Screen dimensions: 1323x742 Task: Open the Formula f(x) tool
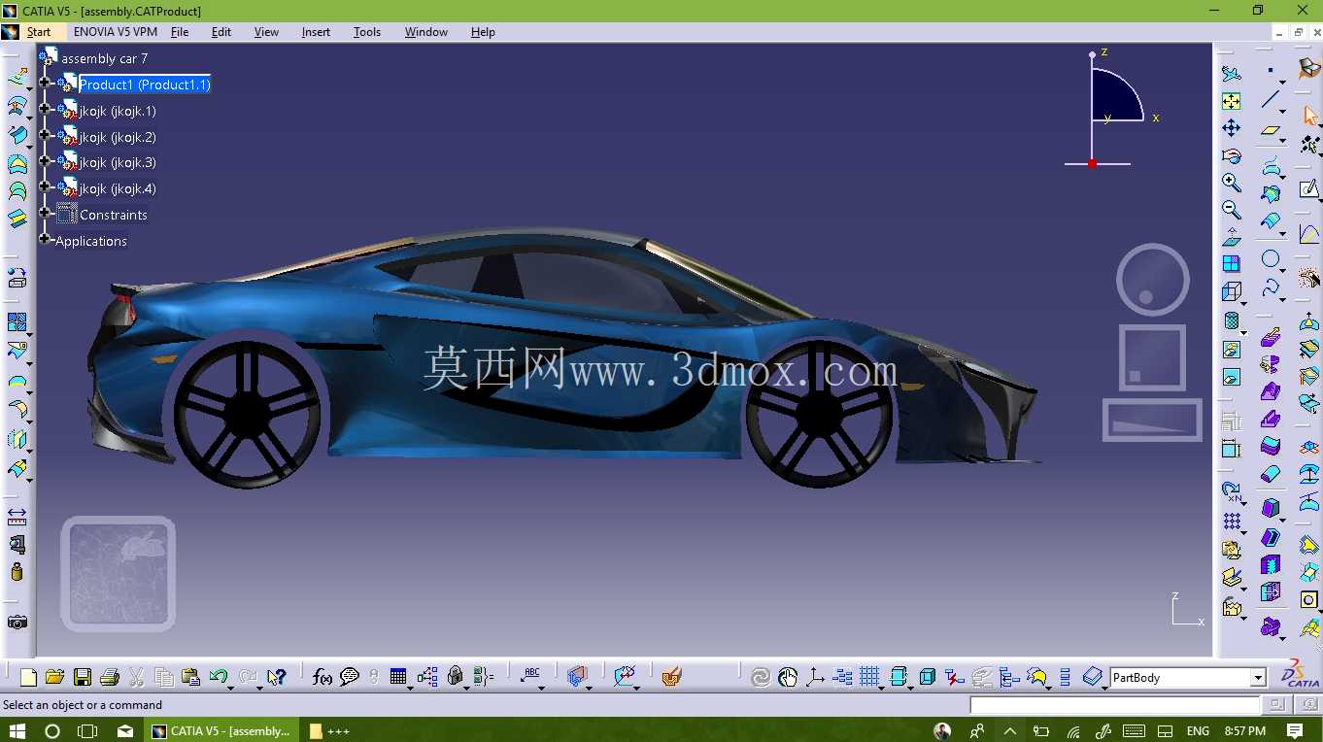[322, 677]
